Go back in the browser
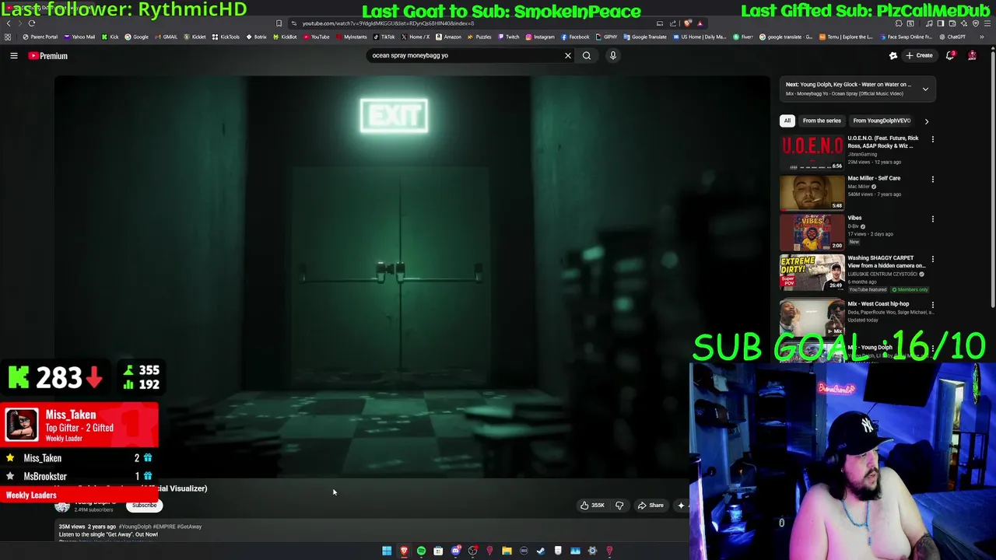Screen dimensions: 996x560 tap(9, 23)
